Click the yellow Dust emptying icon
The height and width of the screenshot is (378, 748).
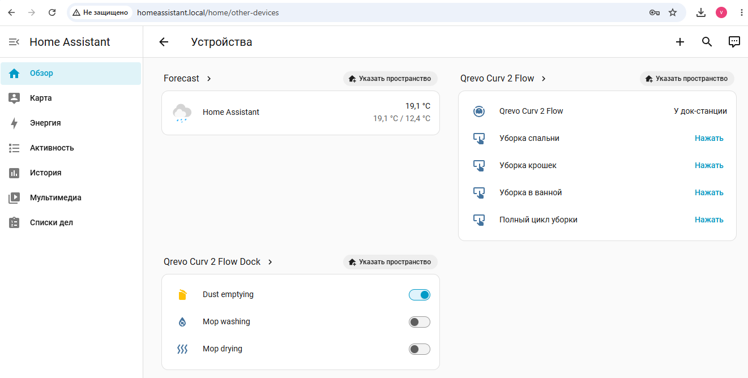[x=182, y=295]
